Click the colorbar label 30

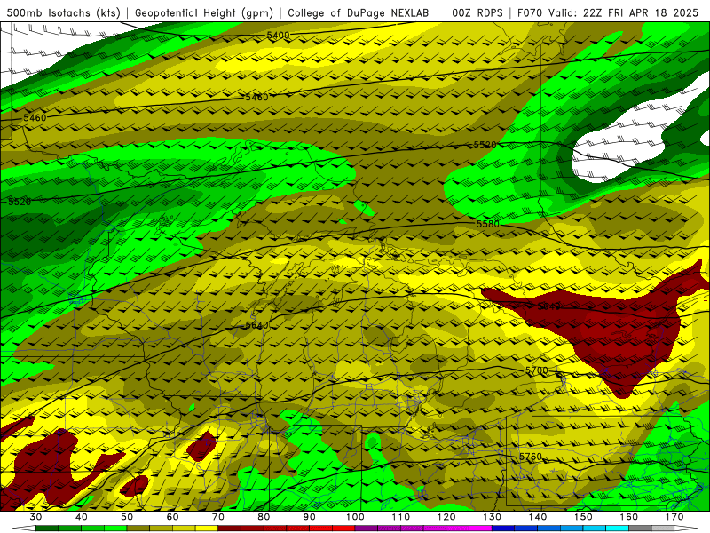pyautogui.click(x=35, y=517)
